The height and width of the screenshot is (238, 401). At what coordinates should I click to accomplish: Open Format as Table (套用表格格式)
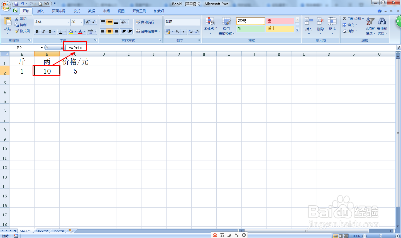point(226,26)
